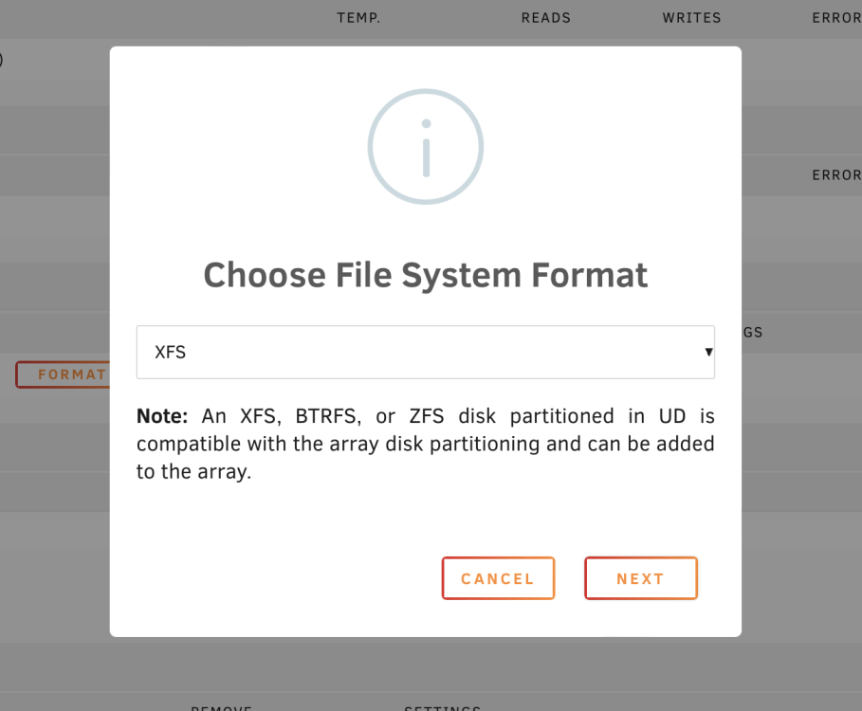Click the Cancel button
The height and width of the screenshot is (711, 862).
pos(498,578)
